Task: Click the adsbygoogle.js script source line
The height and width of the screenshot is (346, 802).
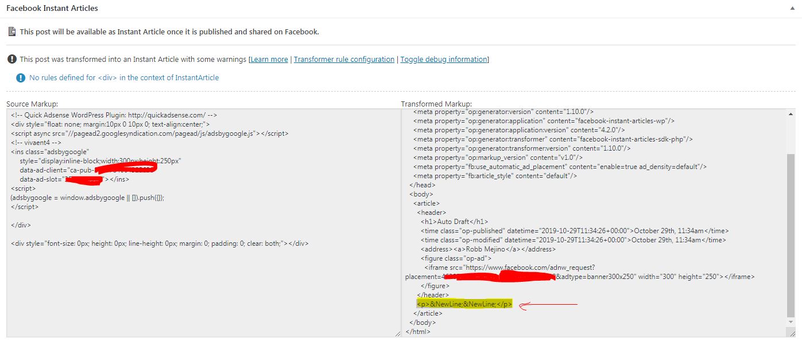Action: click(x=149, y=133)
